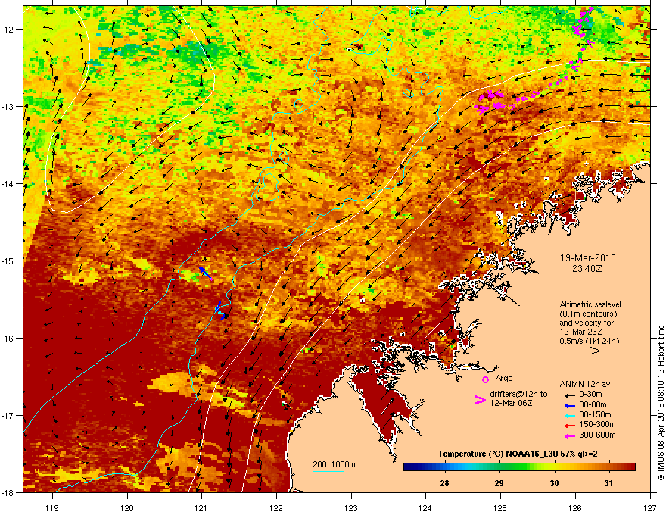This screenshot has height=515, width=666.
Task: Click the 'Argo' legend label
Action: (504, 378)
